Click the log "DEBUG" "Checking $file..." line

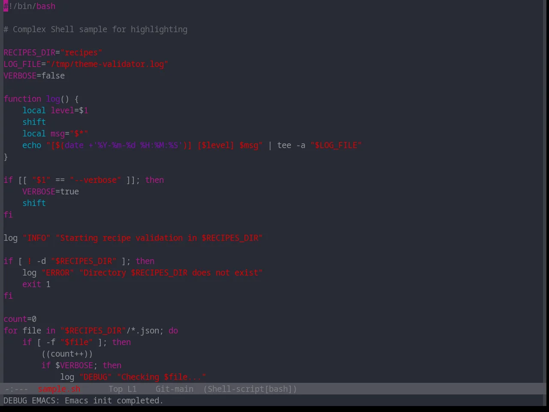pyautogui.click(x=133, y=377)
